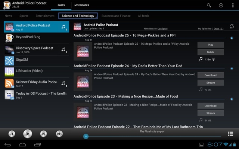This screenshot has height=149, width=239.
Task: Open the search magnifier icon
Action: [209, 5]
